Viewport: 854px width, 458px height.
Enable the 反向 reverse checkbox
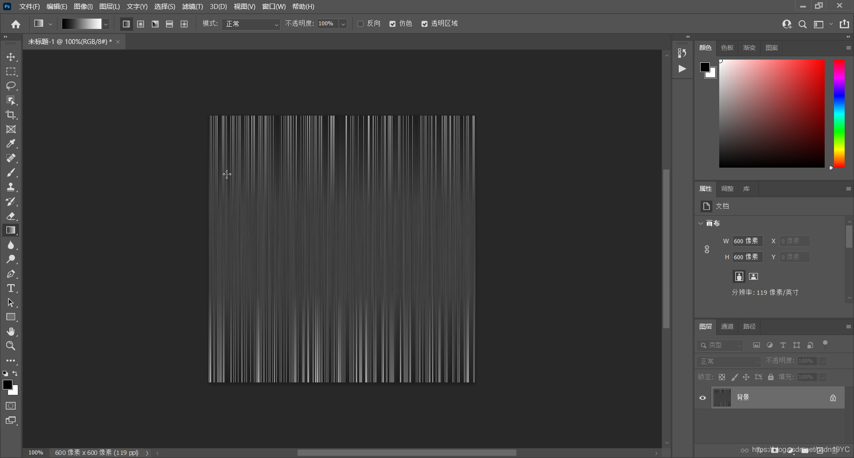361,24
